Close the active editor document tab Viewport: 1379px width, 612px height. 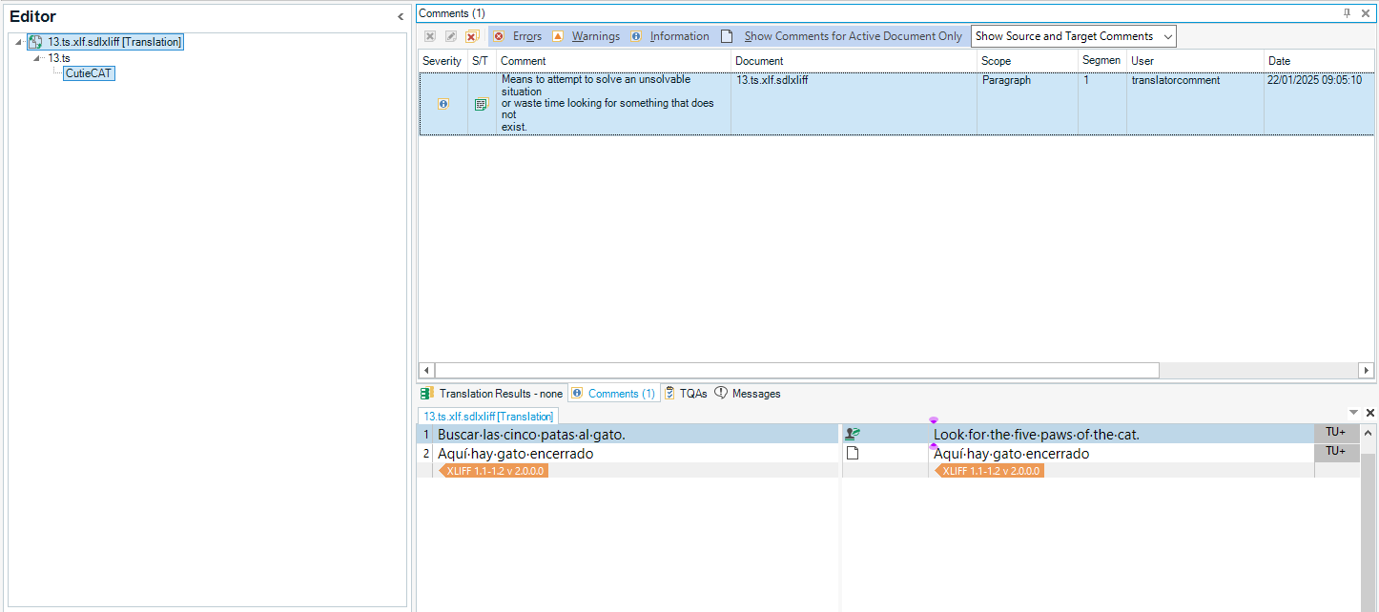point(1370,413)
